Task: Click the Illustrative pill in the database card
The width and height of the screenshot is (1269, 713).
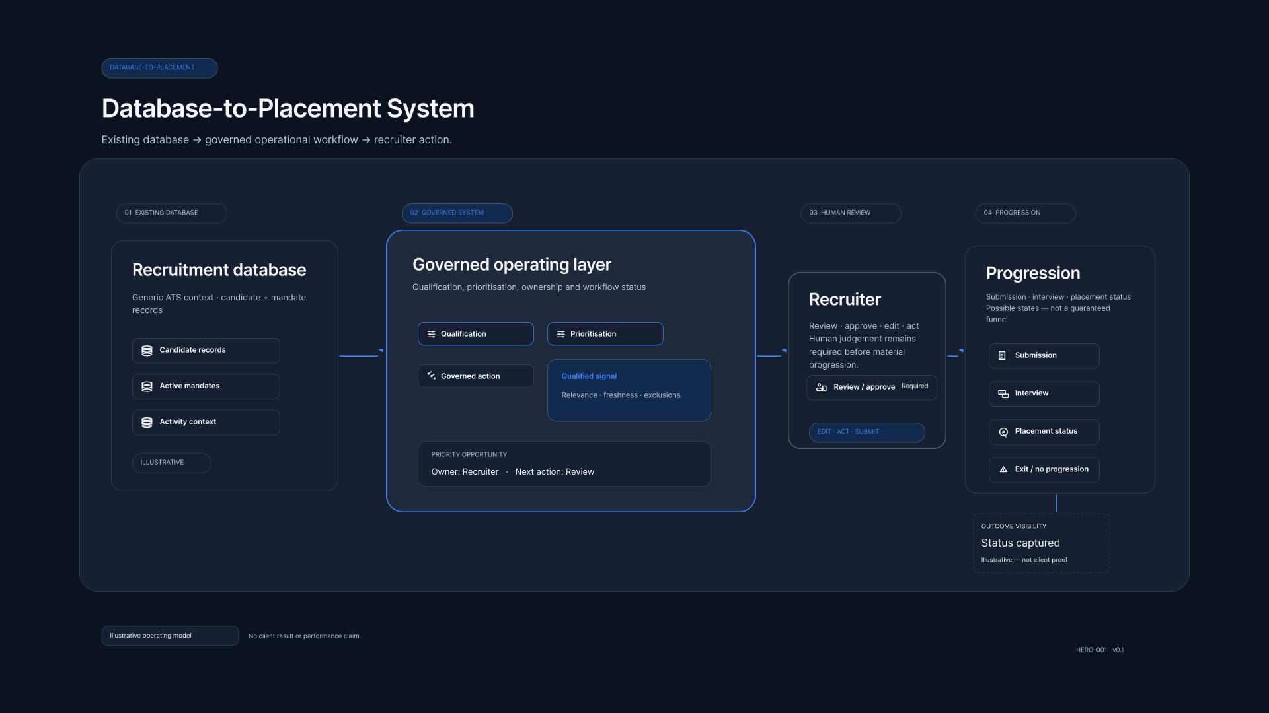Action: (x=172, y=463)
